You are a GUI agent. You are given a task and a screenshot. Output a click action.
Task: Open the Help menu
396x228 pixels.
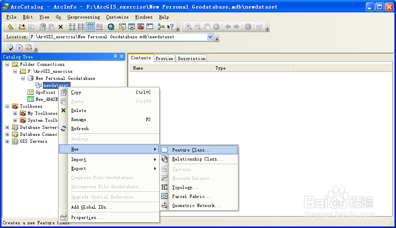point(164,17)
